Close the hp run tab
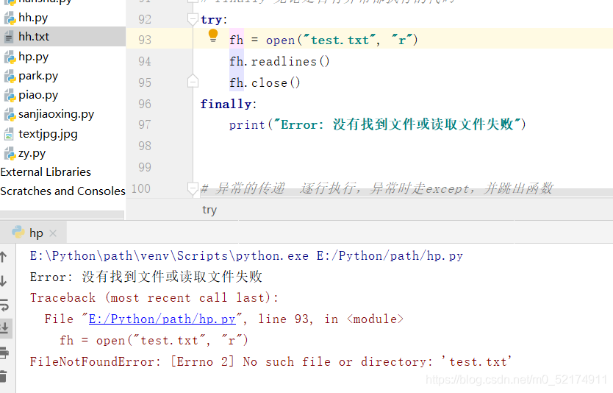This screenshot has height=393, width=613. (x=53, y=234)
